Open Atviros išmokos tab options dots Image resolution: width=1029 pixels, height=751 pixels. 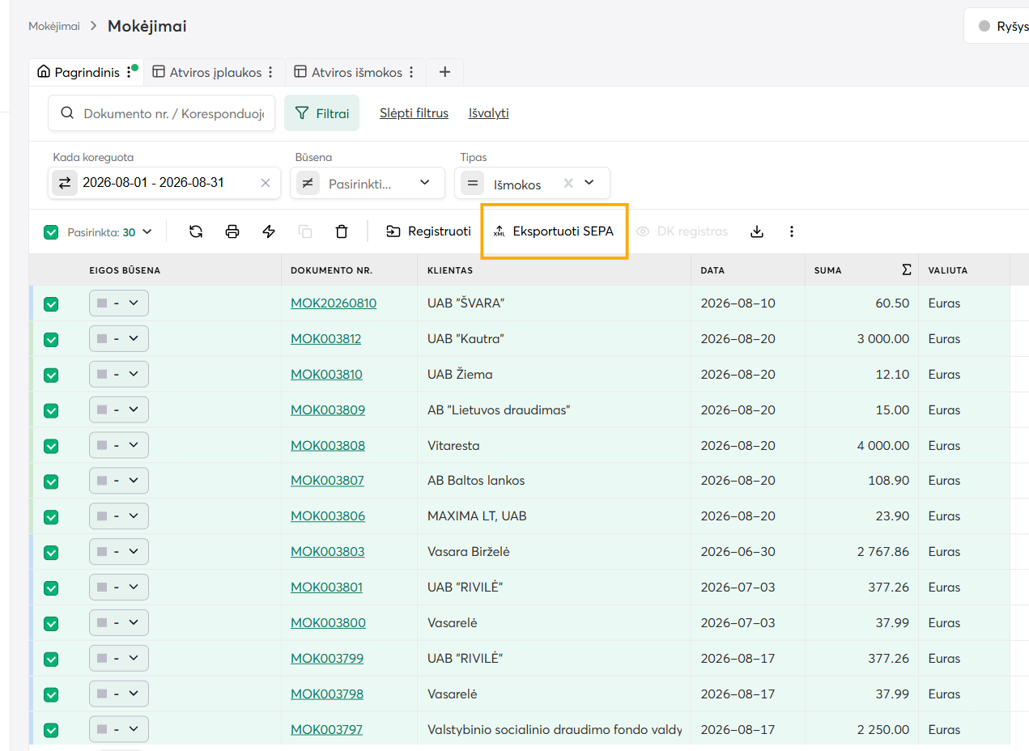coord(411,72)
